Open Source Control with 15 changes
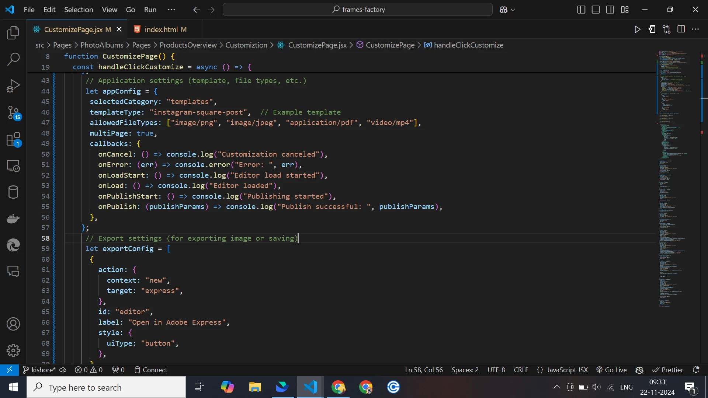Image resolution: width=708 pixels, height=398 pixels. pyautogui.click(x=13, y=112)
